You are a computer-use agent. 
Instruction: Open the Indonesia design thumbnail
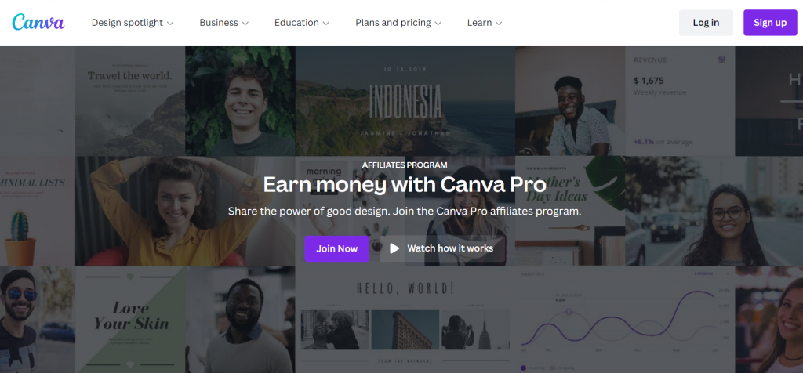coord(405,101)
